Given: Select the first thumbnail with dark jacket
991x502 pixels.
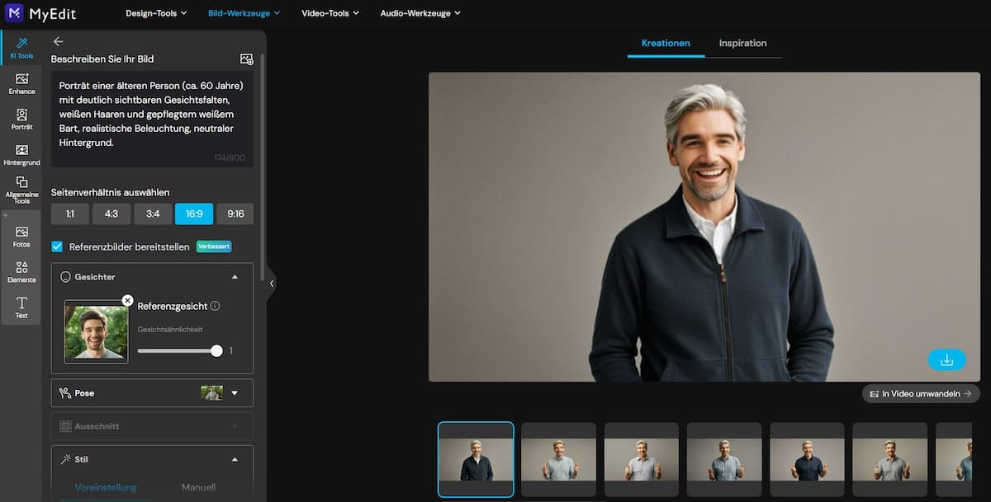Looking at the screenshot, I should click(x=476, y=459).
